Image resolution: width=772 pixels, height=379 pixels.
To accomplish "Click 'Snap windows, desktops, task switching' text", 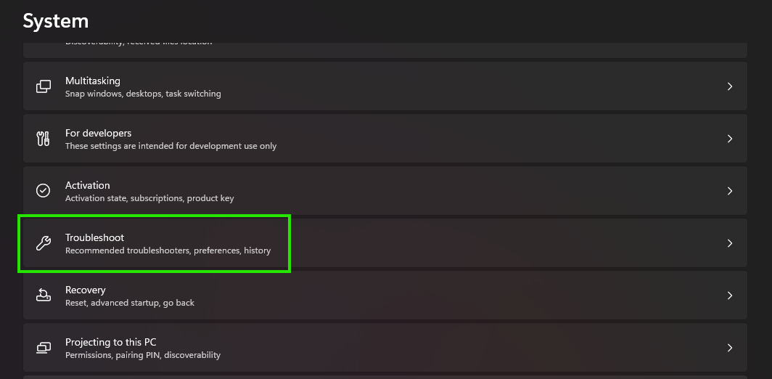I will pos(143,94).
